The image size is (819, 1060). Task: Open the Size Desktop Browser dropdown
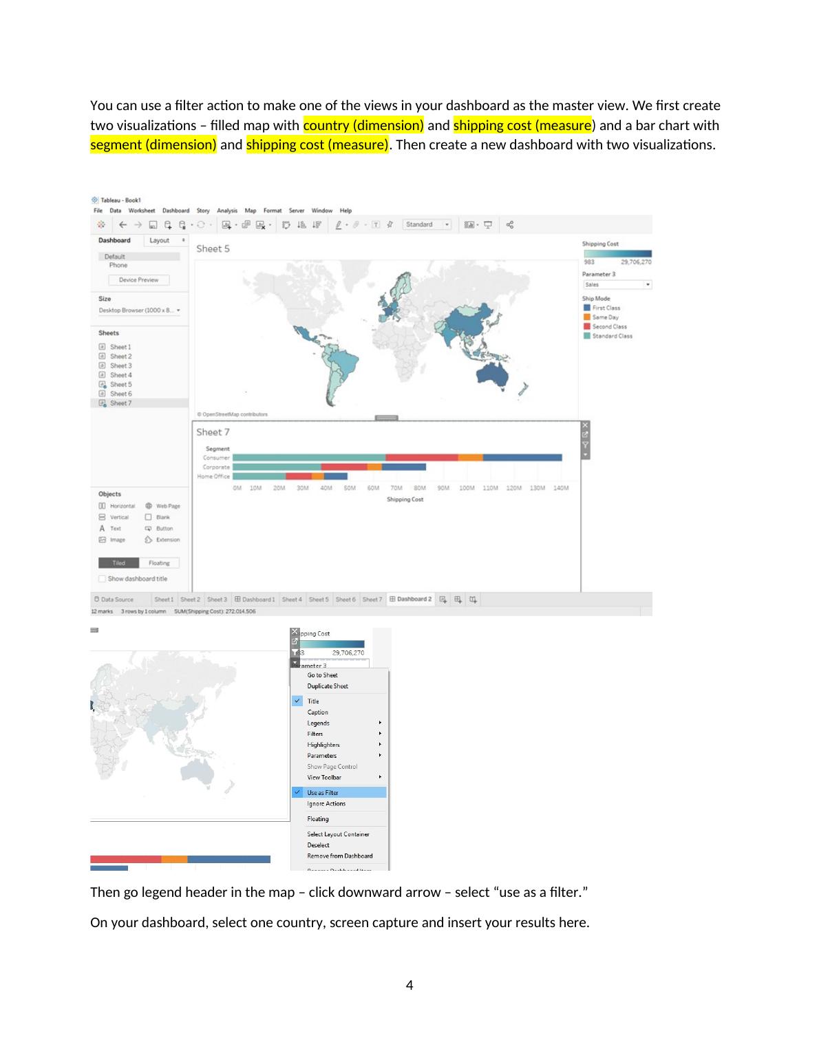coord(140,311)
